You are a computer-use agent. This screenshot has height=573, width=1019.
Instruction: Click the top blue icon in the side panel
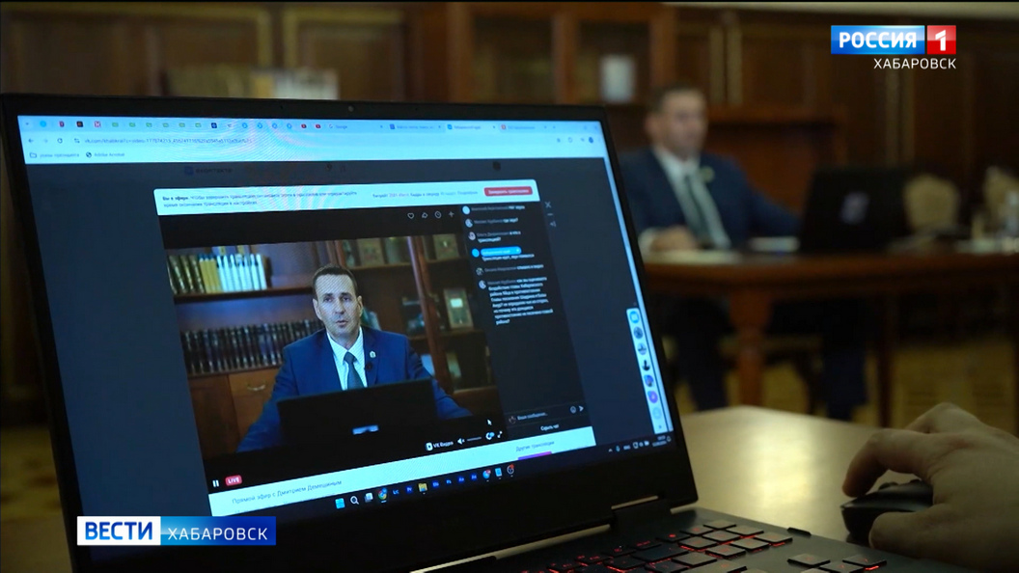click(634, 317)
